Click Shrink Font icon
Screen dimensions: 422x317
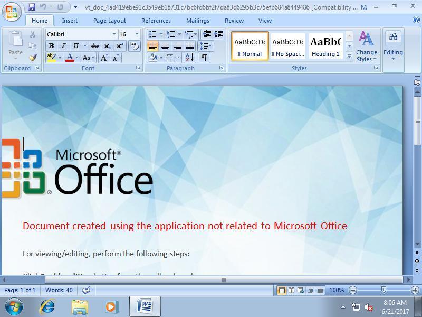[116, 58]
